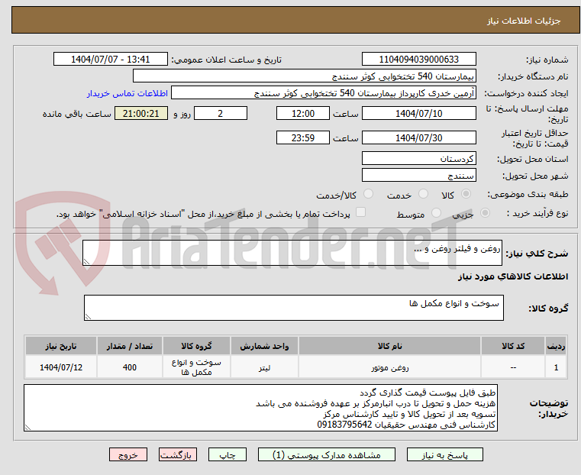581x475 pixels.
Task: Click the remaining time field 21:00:21
Action: click(140, 113)
